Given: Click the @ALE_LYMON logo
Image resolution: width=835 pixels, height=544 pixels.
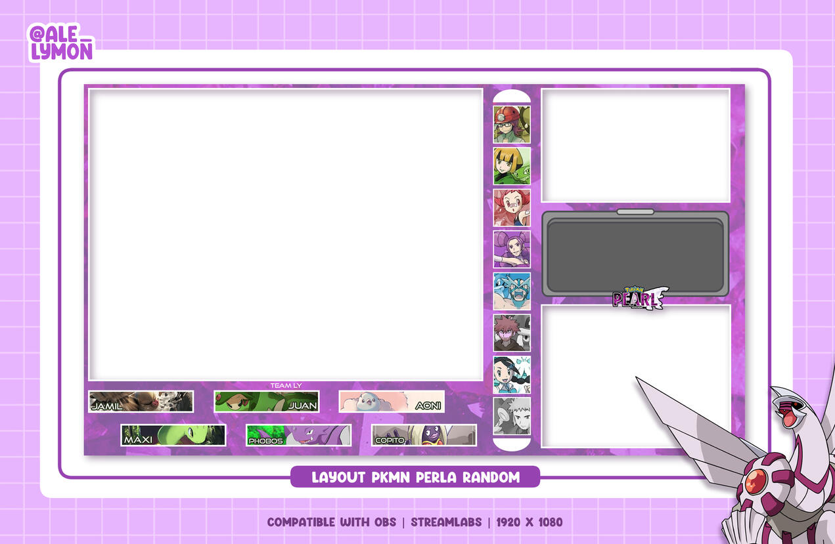Looking at the screenshot, I should click(x=61, y=43).
